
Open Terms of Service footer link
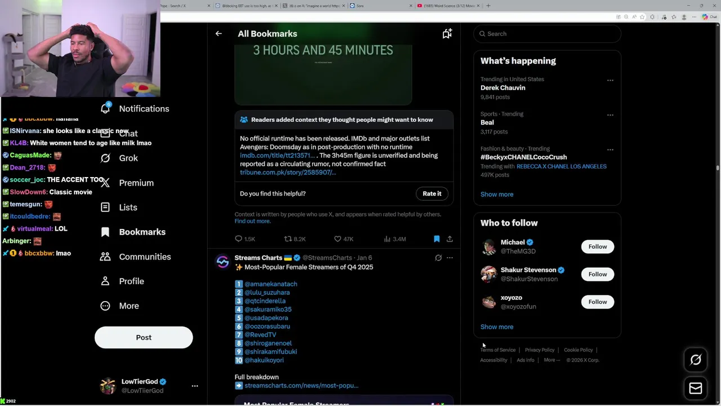pyautogui.click(x=498, y=350)
